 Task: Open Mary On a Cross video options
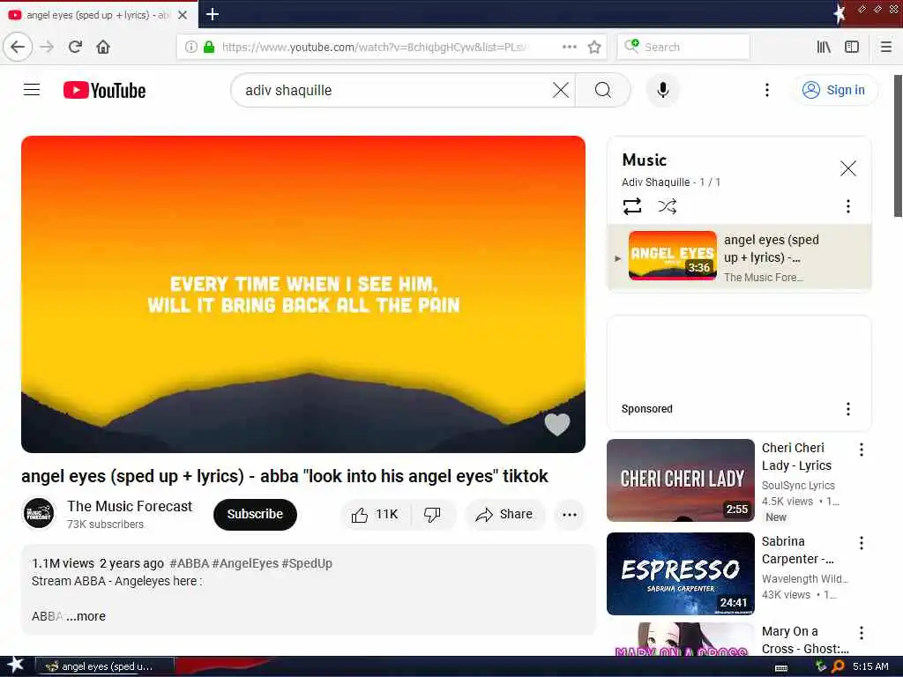click(x=861, y=633)
